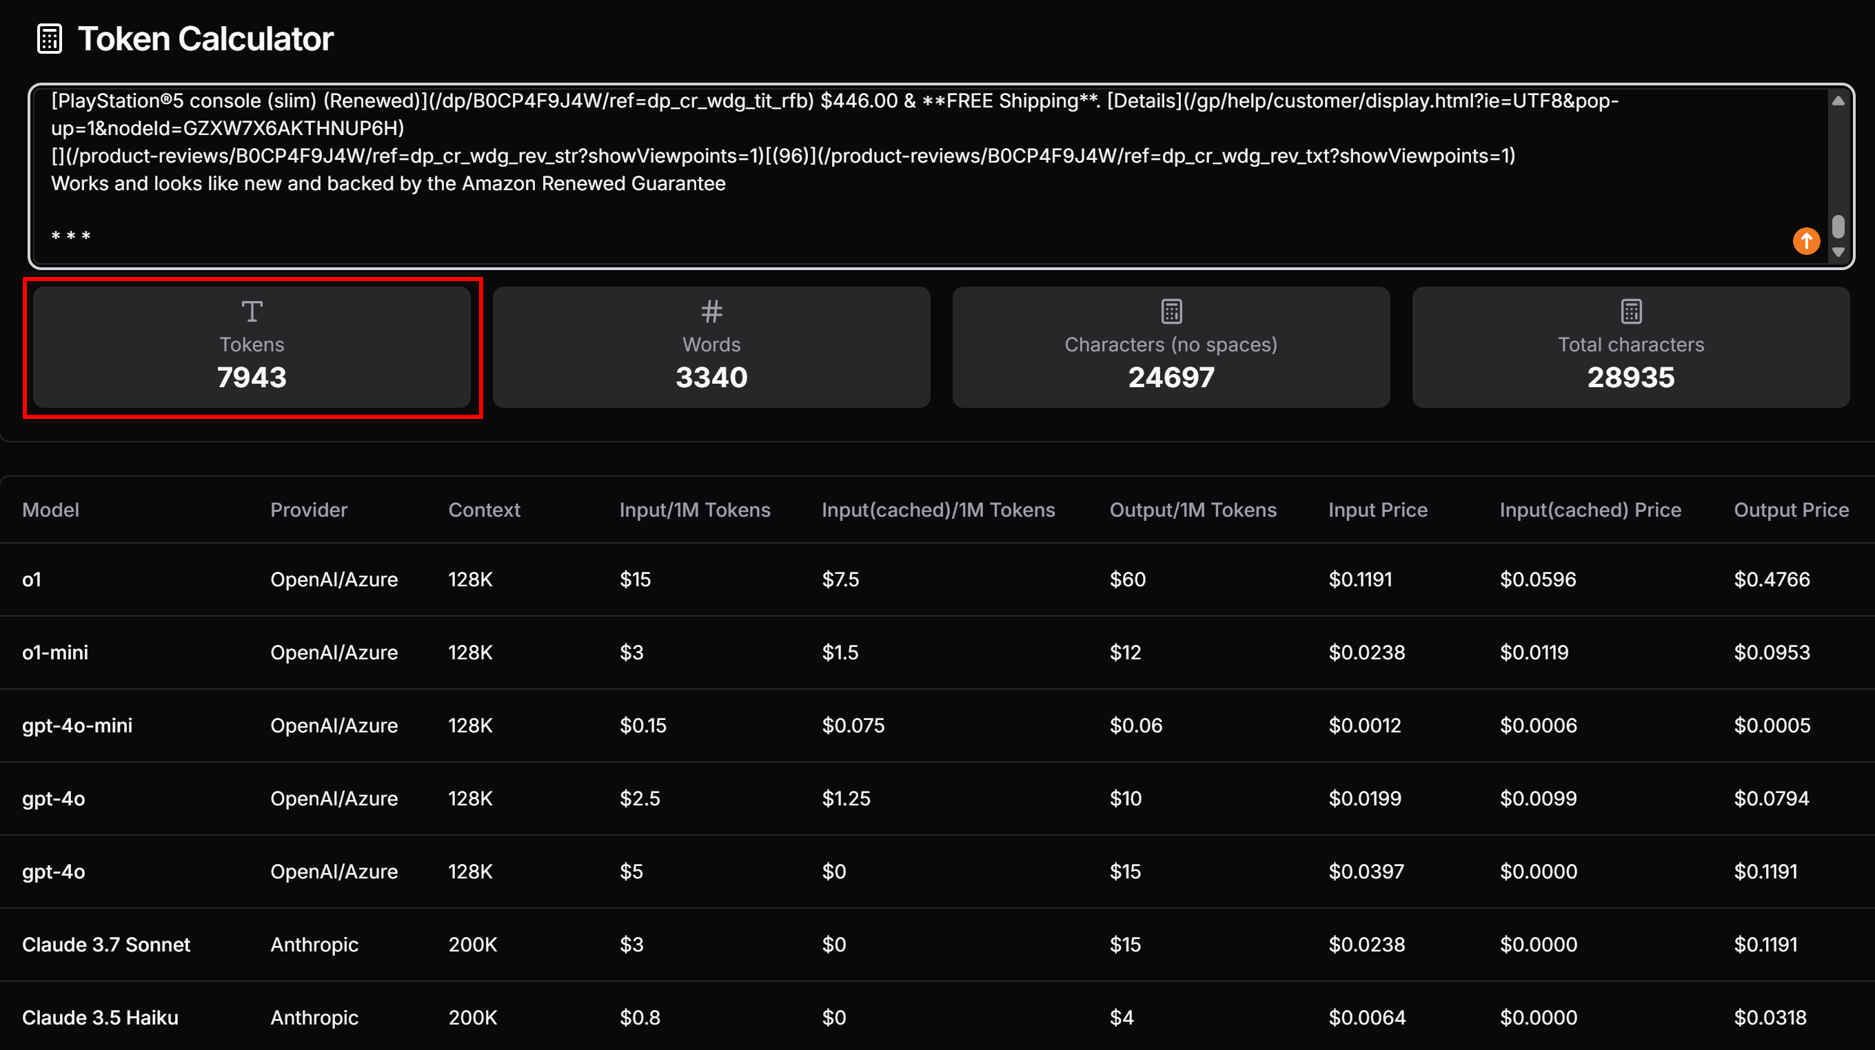
Task: Click calculator icon above Characters (no spaces)
Action: pos(1171,312)
